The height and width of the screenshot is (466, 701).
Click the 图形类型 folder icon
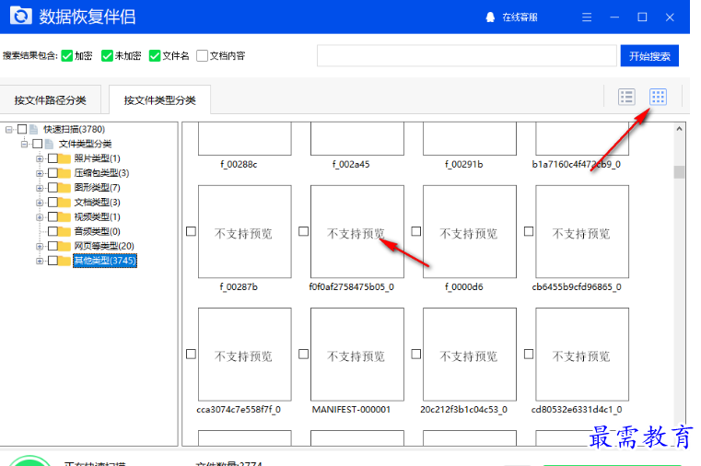point(64,188)
